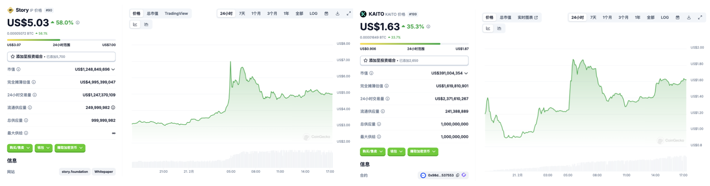The image size is (710, 186).
Task: Switch to TradingView tab on Story chart
Action: pyautogui.click(x=176, y=14)
